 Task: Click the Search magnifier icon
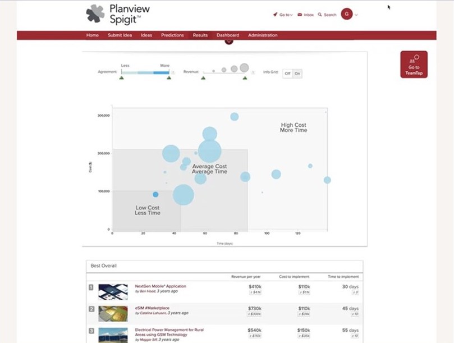[x=320, y=15]
